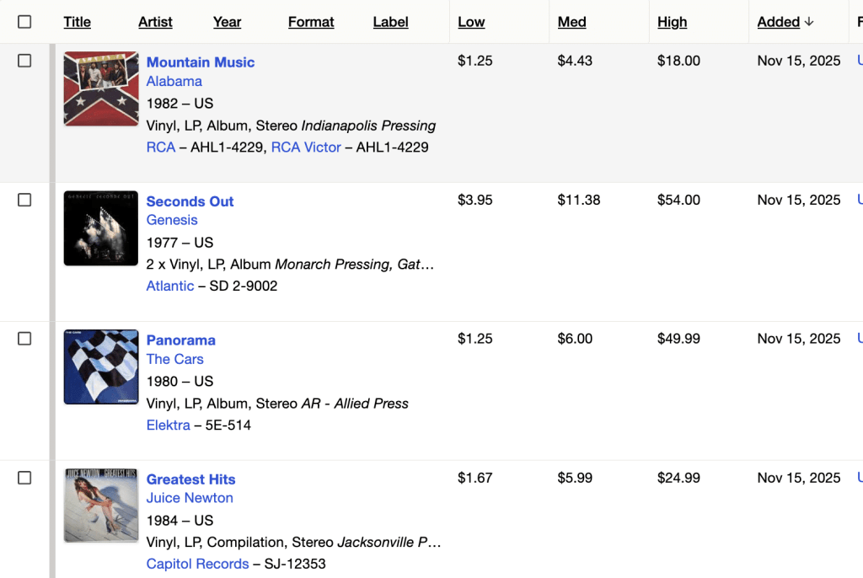Check the Mountain Music row checkbox

(x=24, y=61)
